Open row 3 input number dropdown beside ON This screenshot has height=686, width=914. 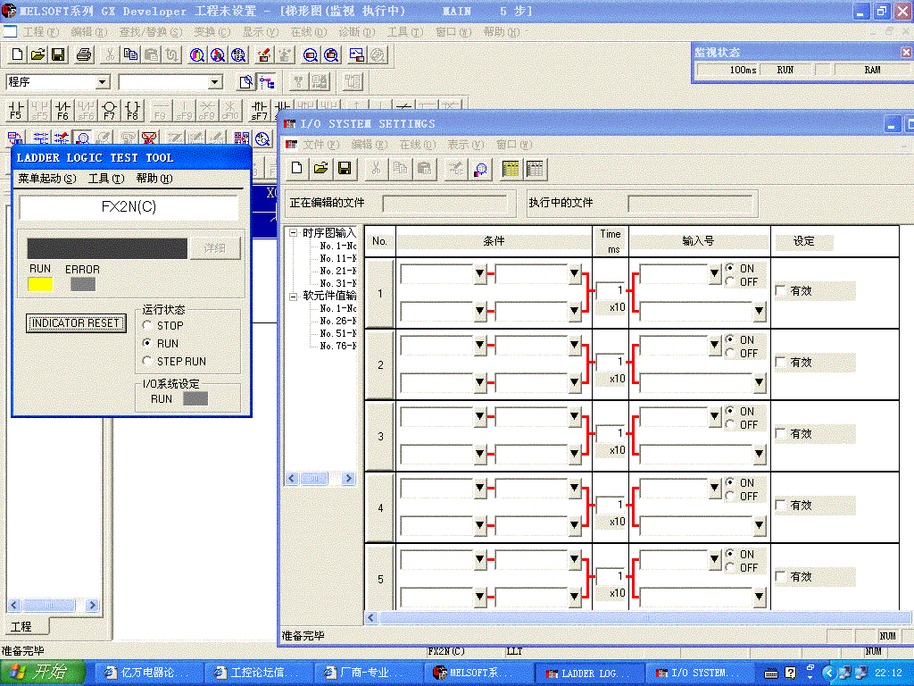[x=715, y=416]
